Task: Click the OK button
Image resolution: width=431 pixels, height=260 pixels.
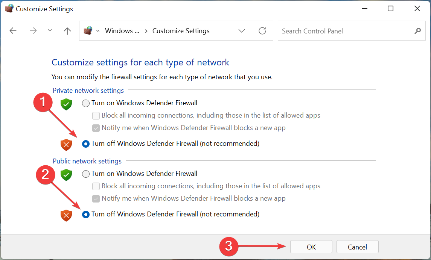Action: [x=311, y=246]
